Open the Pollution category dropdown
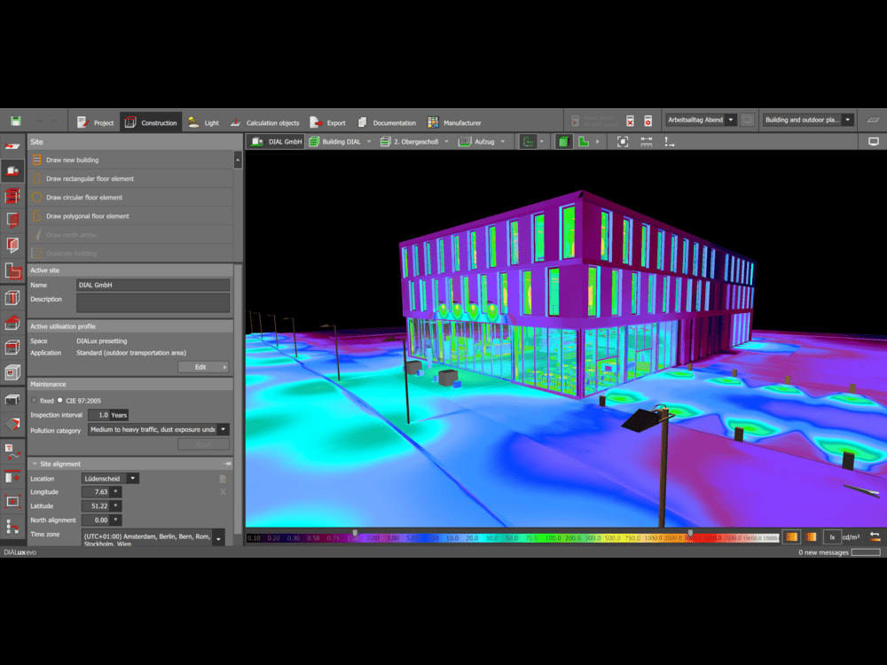Viewport: 887px width, 665px height. [x=224, y=429]
